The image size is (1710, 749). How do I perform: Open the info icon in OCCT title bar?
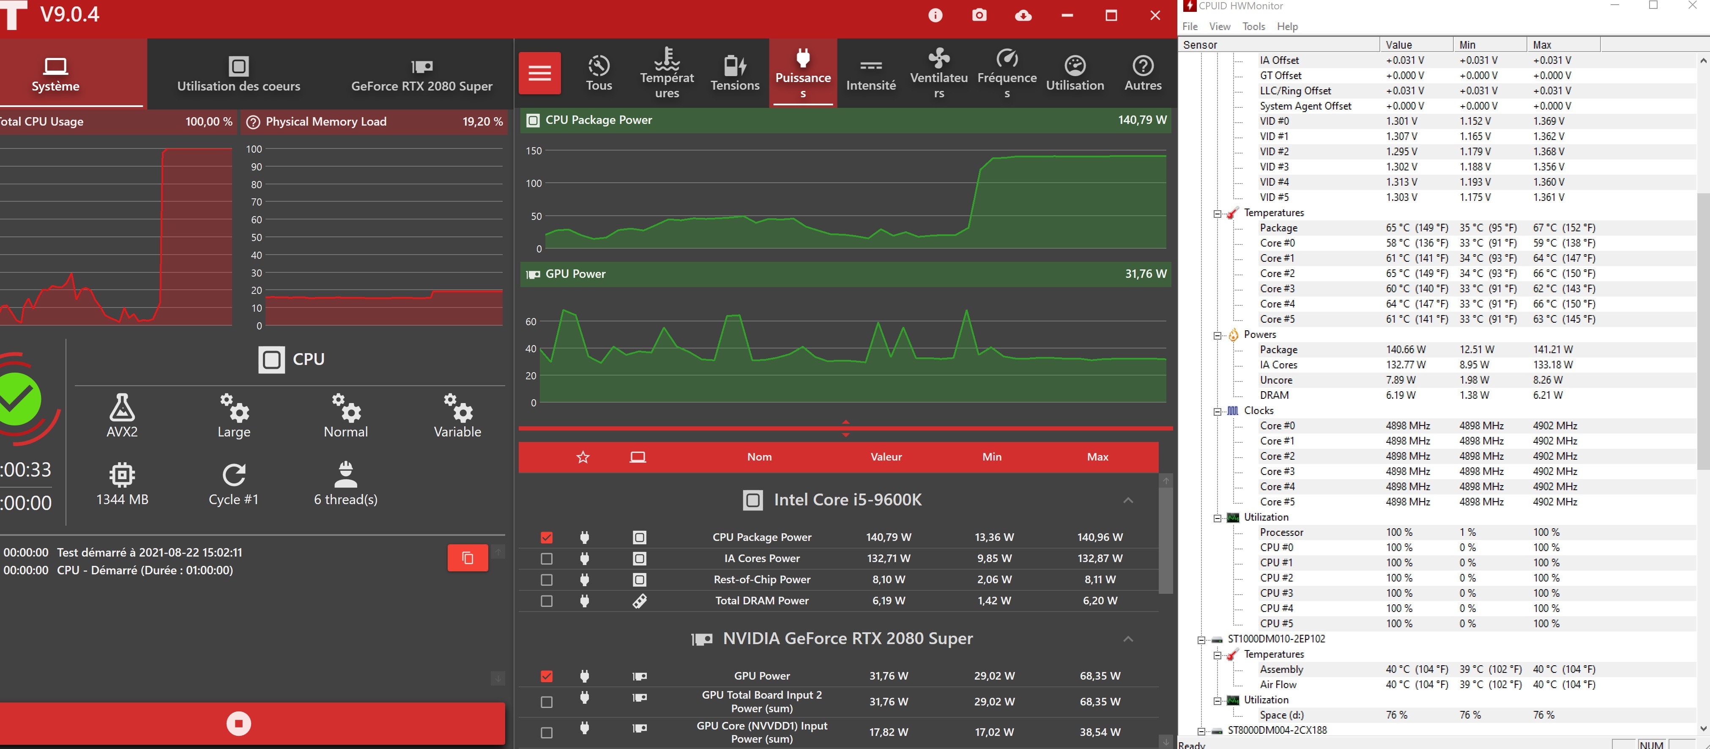point(935,15)
